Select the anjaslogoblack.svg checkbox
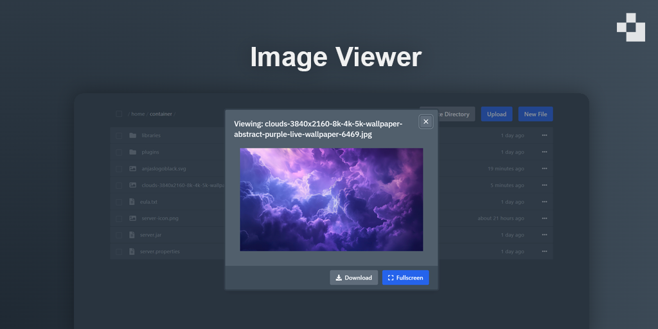Viewport: 658px width, 329px height. 119,169
